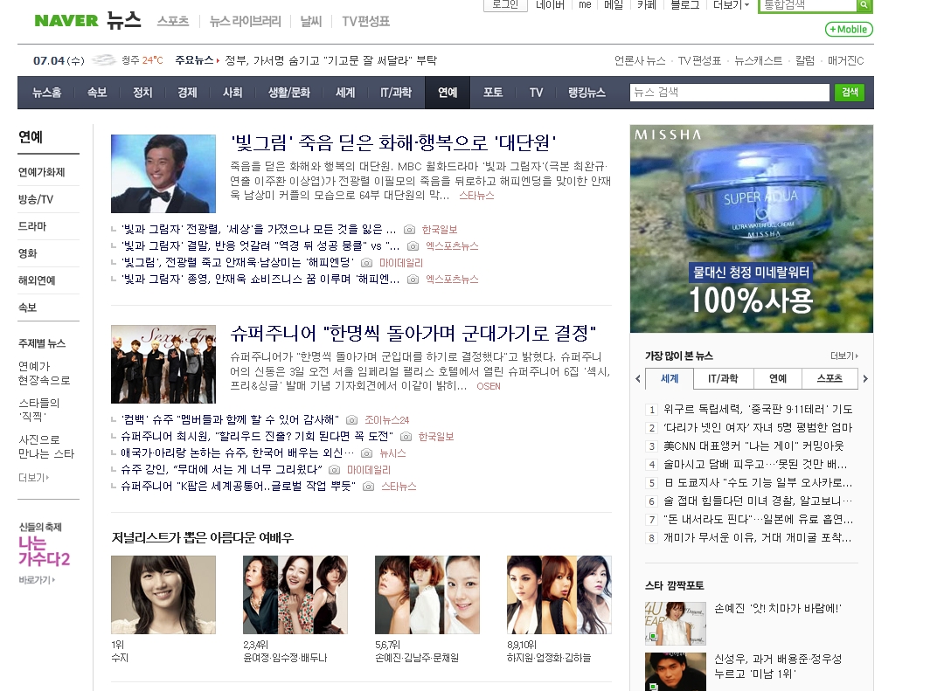Click '위구르 독립세력' ranked news item
Viewport: 951px width, 691px height.
[758, 409]
